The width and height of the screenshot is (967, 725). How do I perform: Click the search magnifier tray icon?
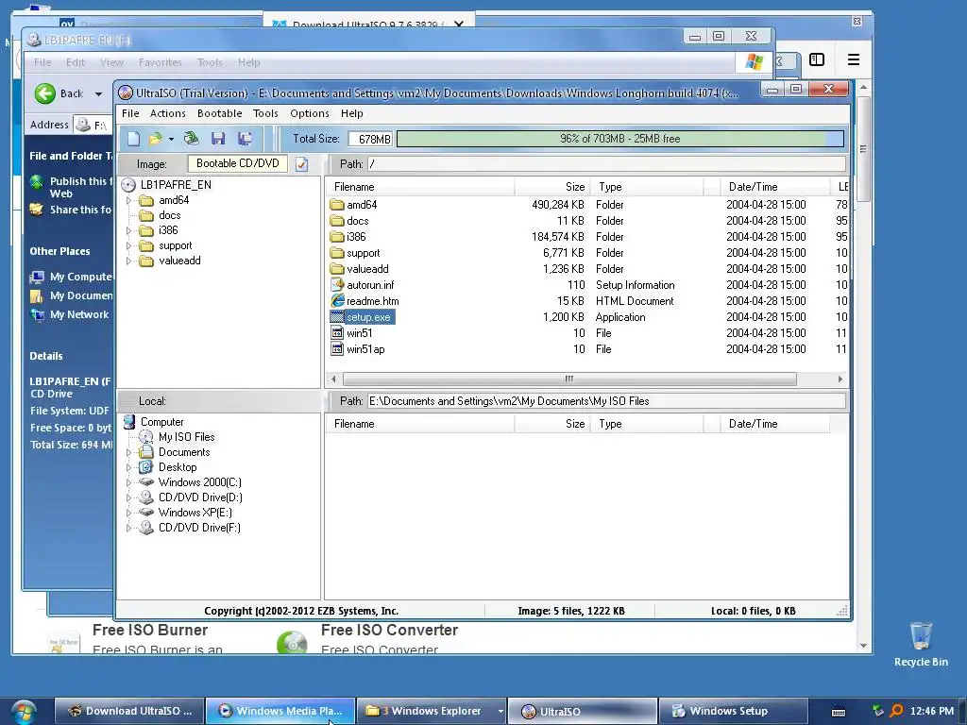(x=896, y=711)
